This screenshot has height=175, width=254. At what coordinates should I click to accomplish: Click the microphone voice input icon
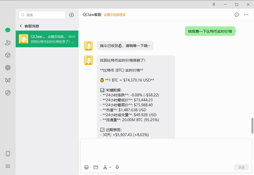117,167
